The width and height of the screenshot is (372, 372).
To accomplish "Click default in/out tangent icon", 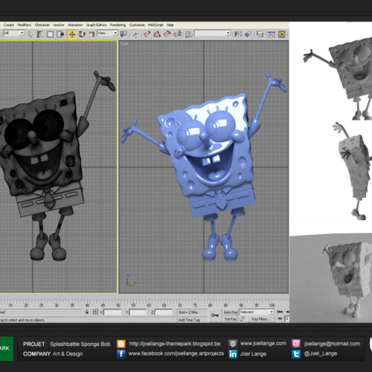I will (x=242, y=319).
